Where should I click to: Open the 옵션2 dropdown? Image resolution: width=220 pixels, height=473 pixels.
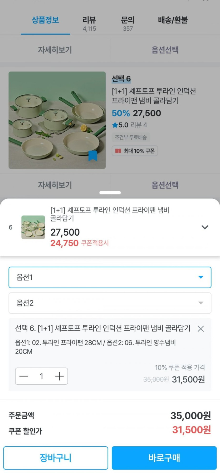click(x=110, y=303)
